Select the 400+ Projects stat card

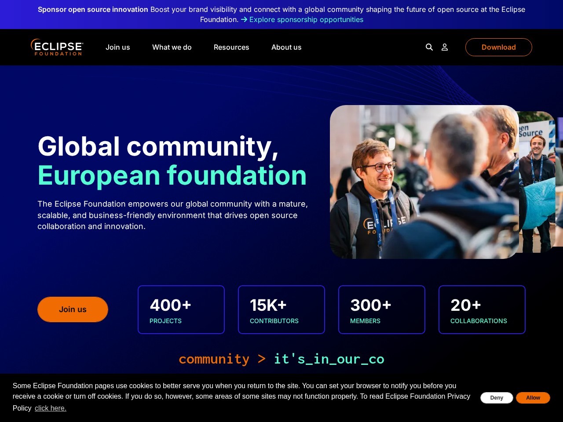point(181,309)
